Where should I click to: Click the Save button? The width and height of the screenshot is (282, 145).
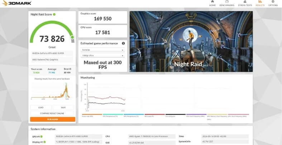pyautogui.click(x=63, y=108)
